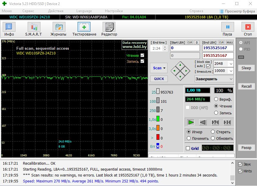Open the S.M.A.R.T diagnostics icon
257x186 pixels.
pos(33,29)
